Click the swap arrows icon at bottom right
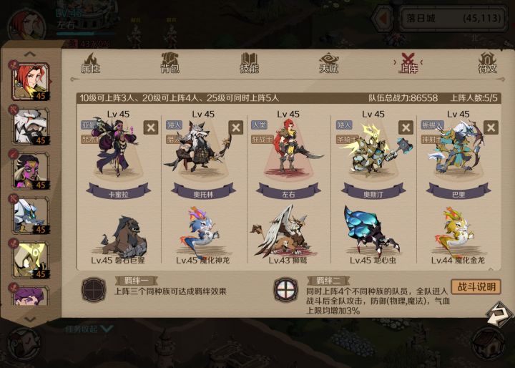Screen dimensions: 515x368 [x=499, y=314]
